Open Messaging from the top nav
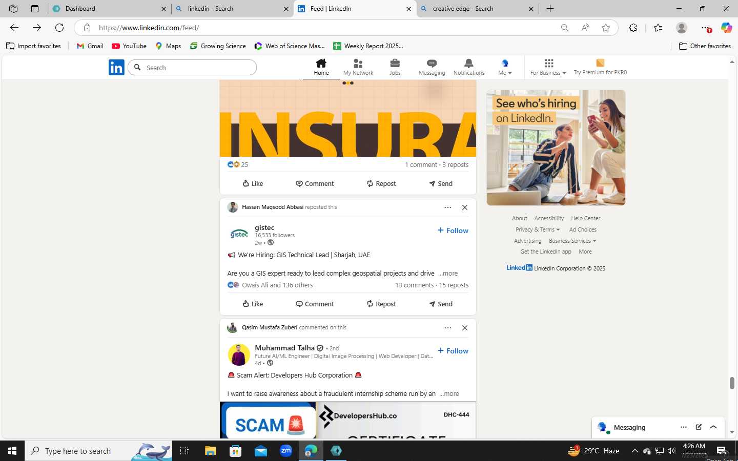The height and width of the screenshot is (461, 738). point(432,67)
